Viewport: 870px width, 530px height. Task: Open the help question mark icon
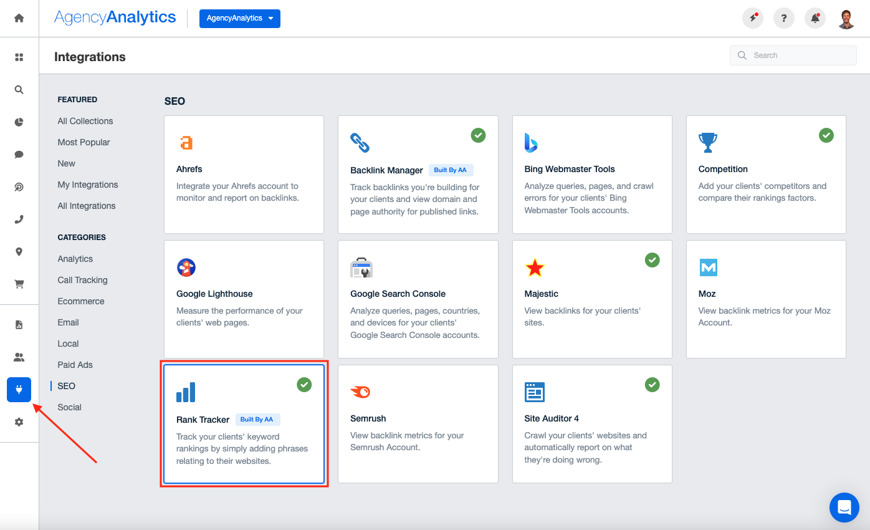[x=784, y=18]
